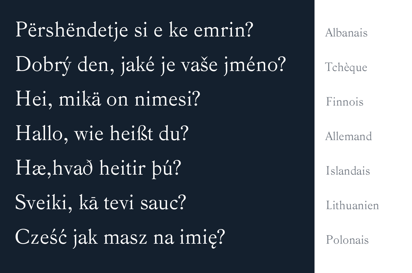412x273 pixels.
Task: Select the Allemand label
Action: click(348, 136)
